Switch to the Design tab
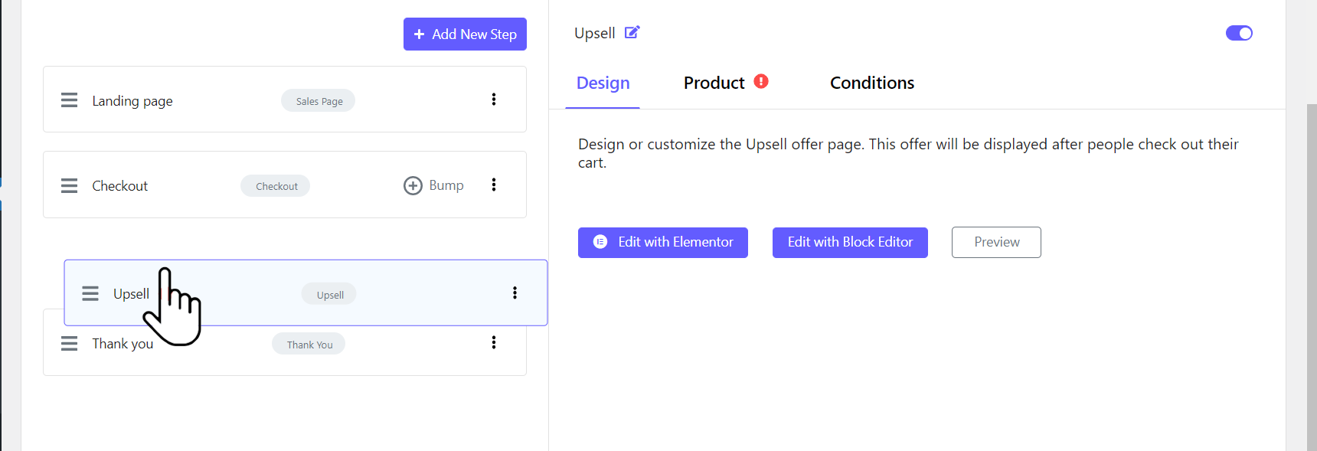Screen dimensions: 1317x451 tap(603, 83)
